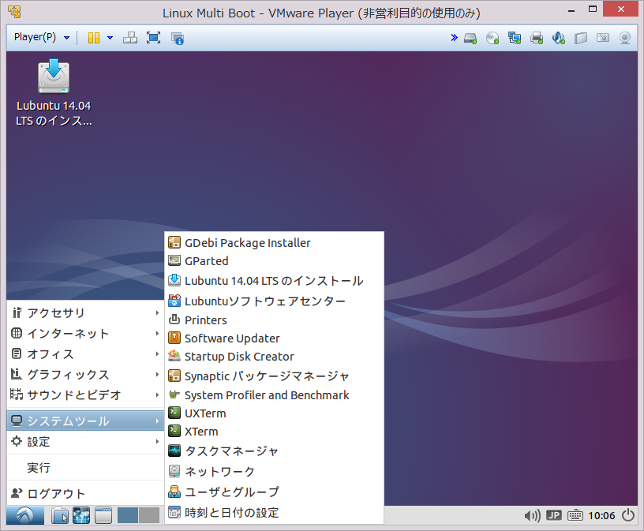Expand the オフィス submenu
644x531 pixels.
(85, 354)
